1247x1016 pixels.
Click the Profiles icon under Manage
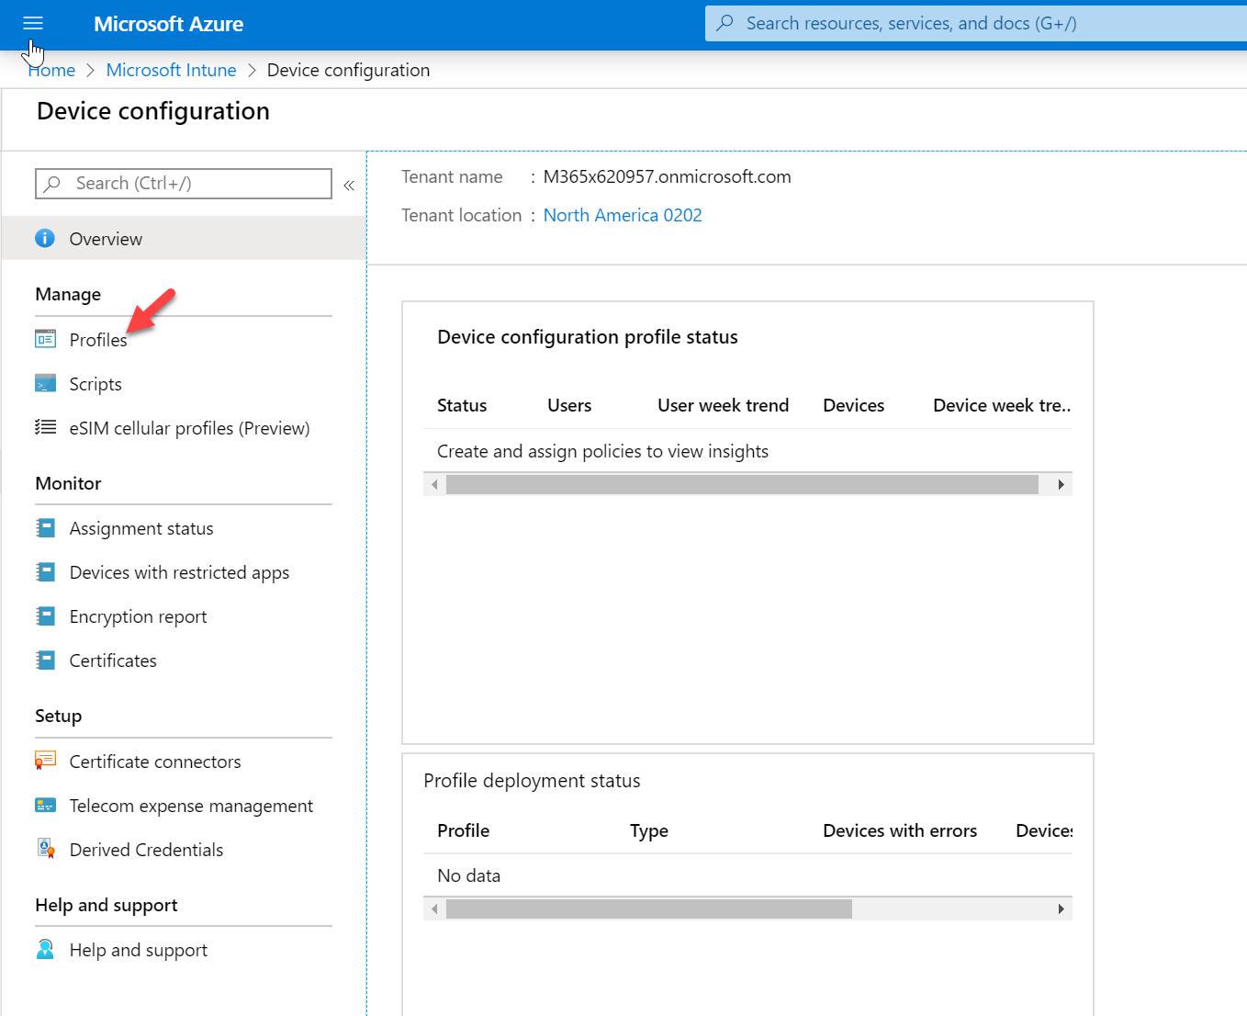[x=45, y=339]
